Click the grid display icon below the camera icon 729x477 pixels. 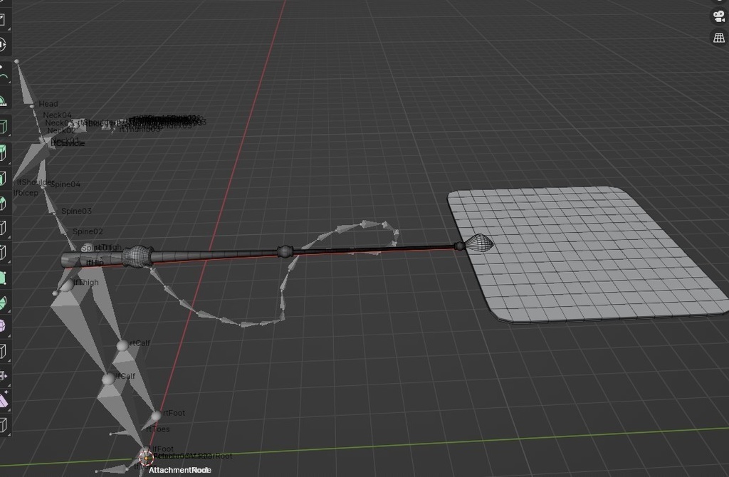(718, 37)
